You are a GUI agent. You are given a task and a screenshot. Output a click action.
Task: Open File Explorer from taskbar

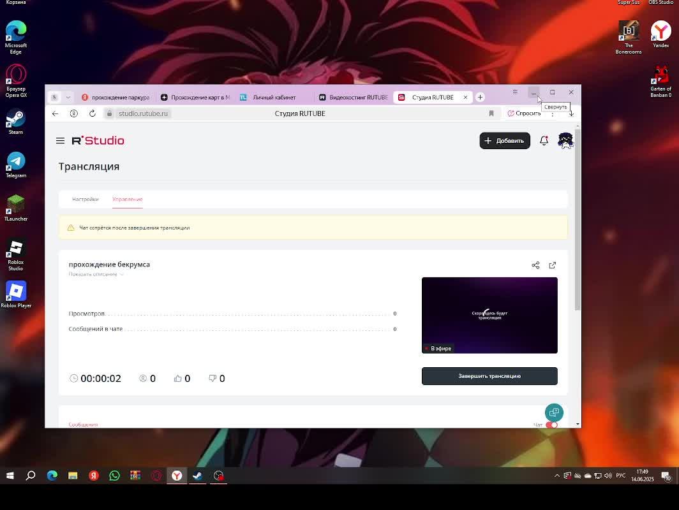73,476
